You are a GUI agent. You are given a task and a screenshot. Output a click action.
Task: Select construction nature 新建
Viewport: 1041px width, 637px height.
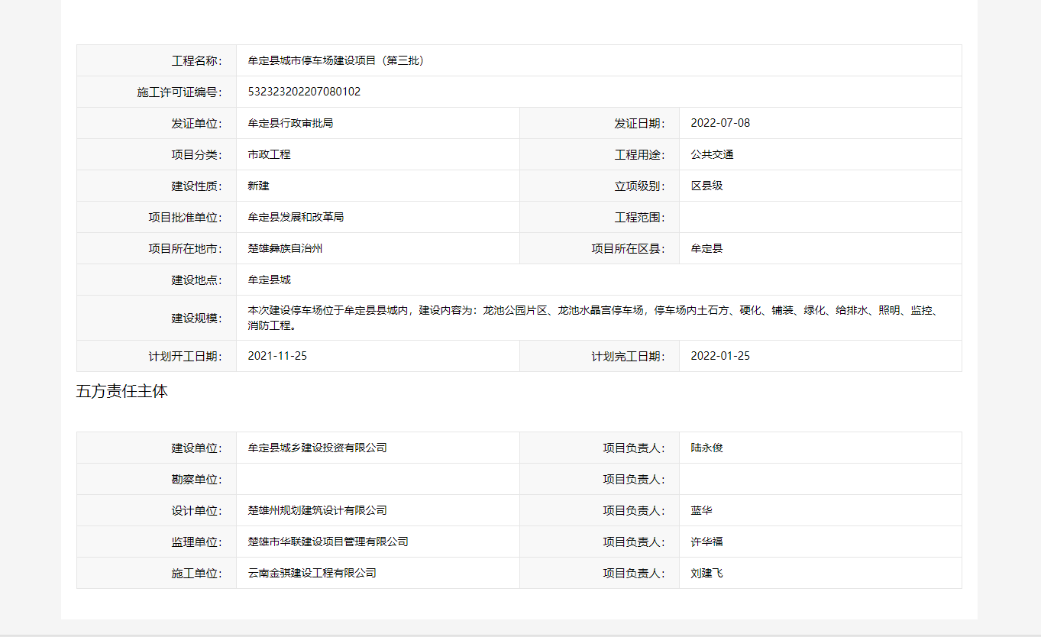[258, 186]
